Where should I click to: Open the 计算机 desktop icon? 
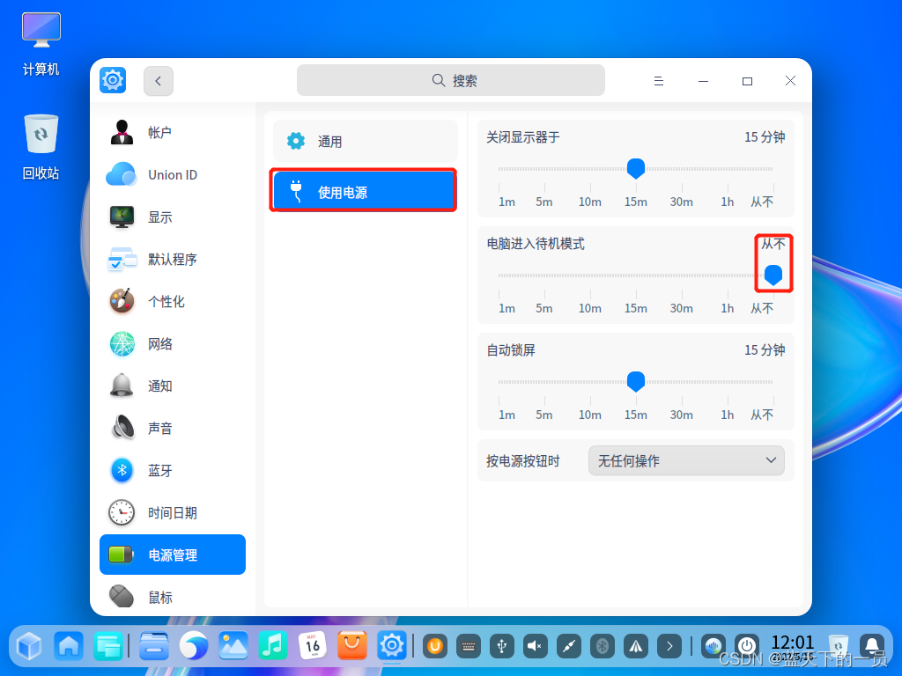(41, 44)
